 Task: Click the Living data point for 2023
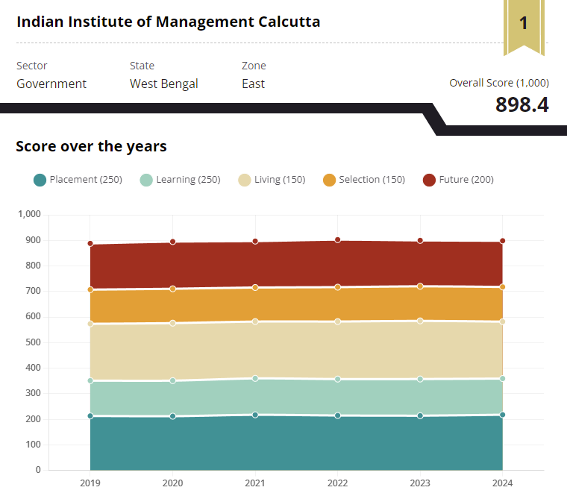pyautogui.click(x=420, y=321)
